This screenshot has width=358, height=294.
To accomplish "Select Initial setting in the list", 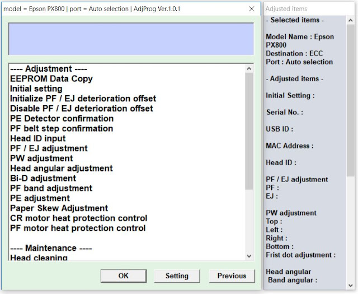I will tap(36, 88).
